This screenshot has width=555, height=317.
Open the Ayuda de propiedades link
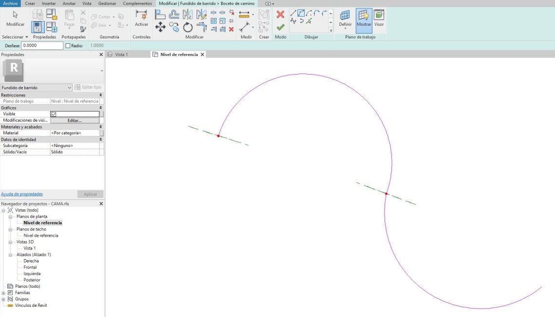click(x=22, y=194)
